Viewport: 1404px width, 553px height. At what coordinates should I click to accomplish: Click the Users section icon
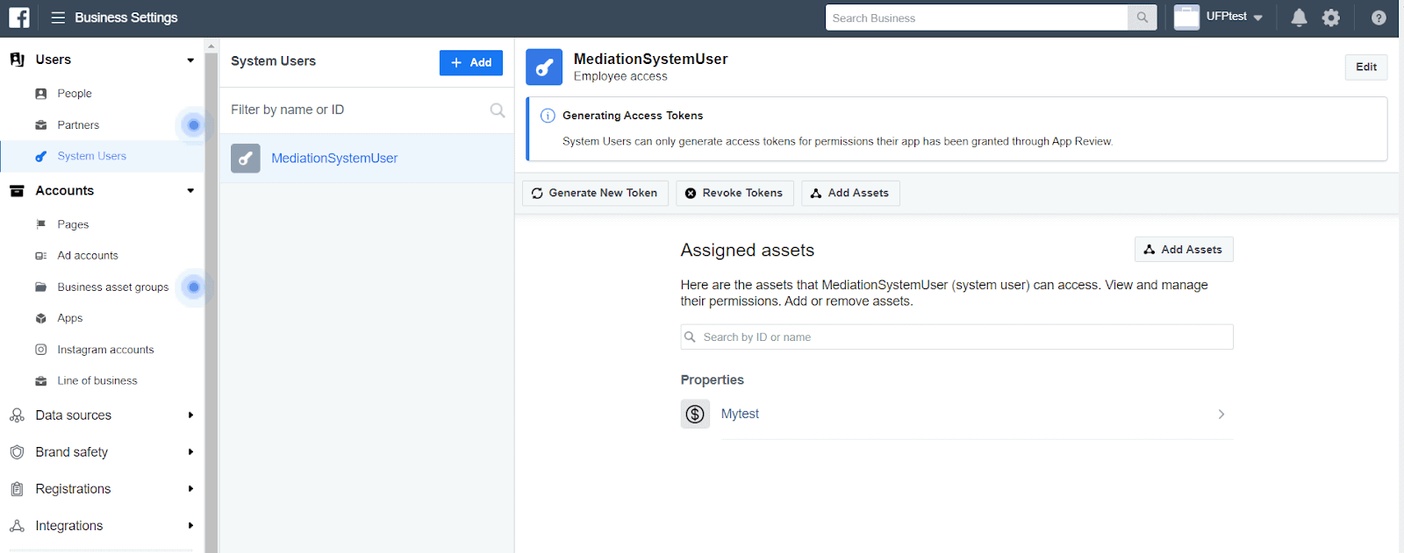click(17, 60)
